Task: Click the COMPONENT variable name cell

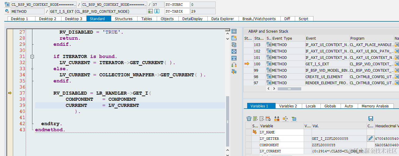Action: (x=281, y=145)
